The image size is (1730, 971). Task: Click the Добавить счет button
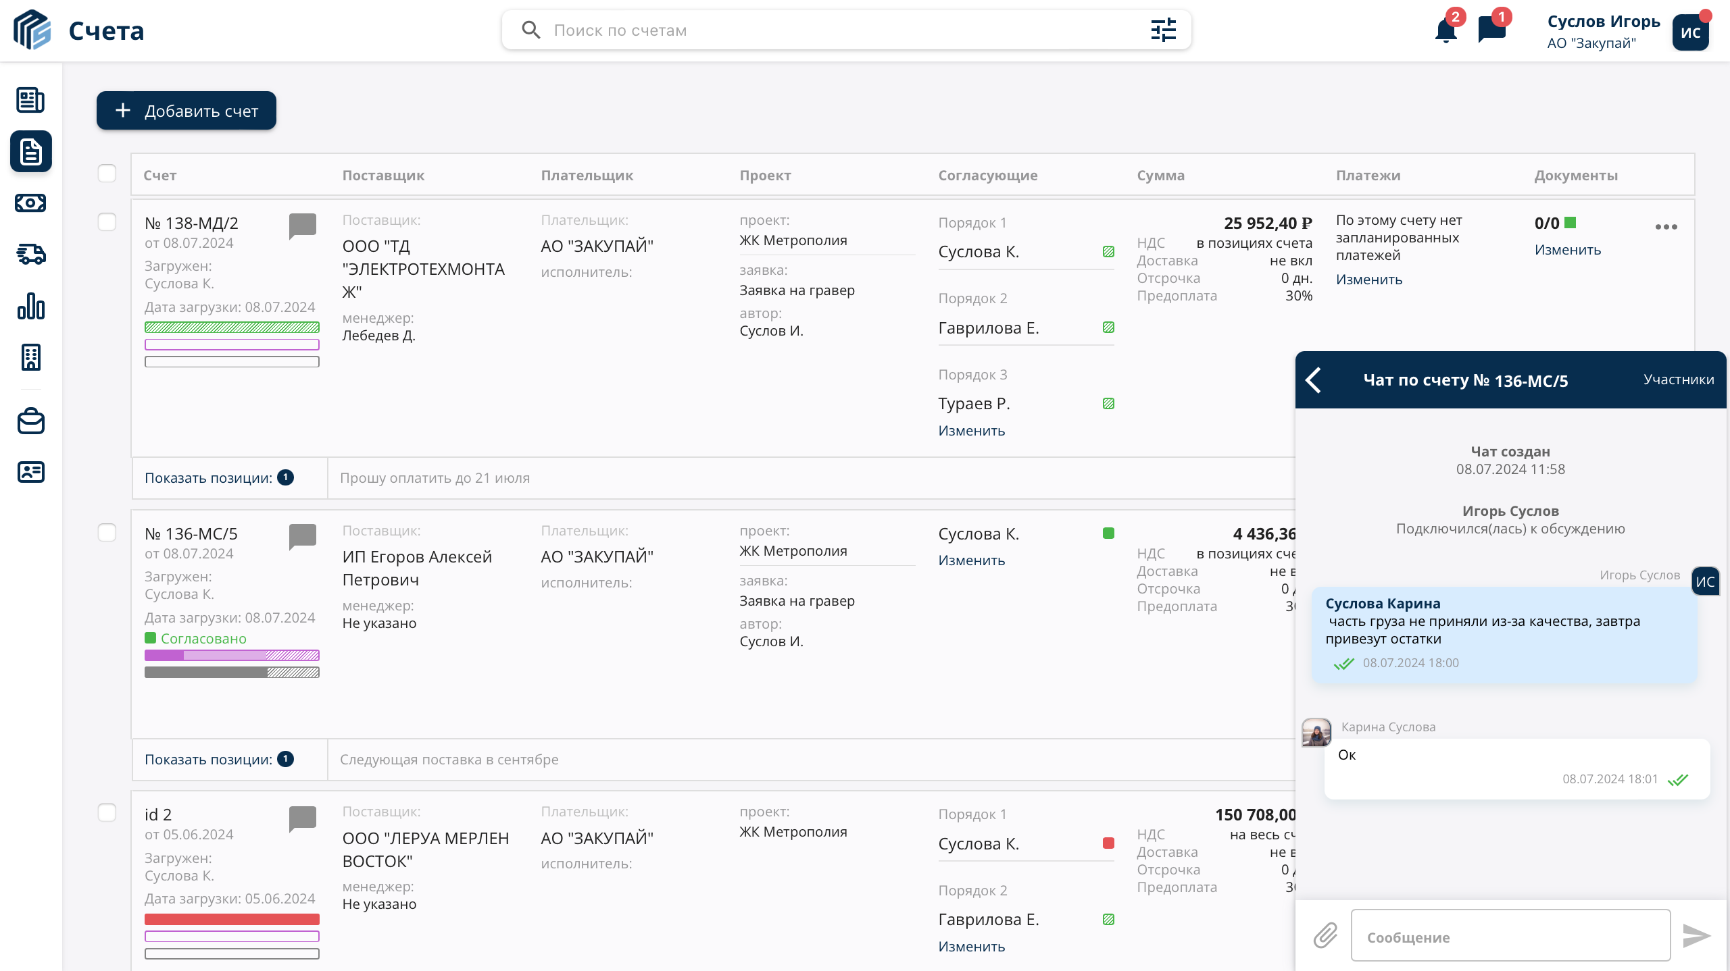click(x=187, y=111)
